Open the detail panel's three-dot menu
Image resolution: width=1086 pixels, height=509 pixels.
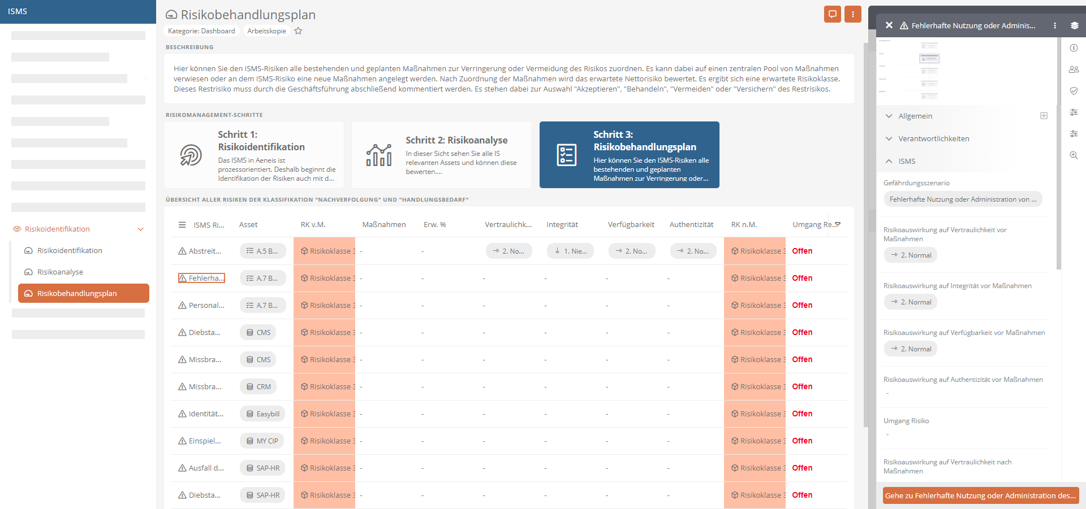pyautogui.click(x=1055, y=25)
